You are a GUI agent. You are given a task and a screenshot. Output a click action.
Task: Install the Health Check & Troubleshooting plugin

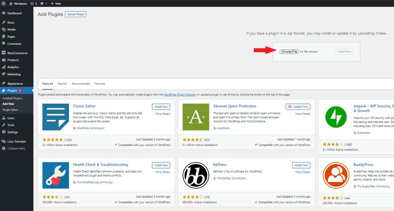(x=161, y=165)
